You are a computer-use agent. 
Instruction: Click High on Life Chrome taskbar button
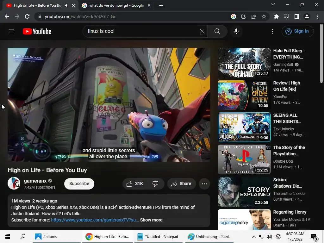tap(108, 237)
